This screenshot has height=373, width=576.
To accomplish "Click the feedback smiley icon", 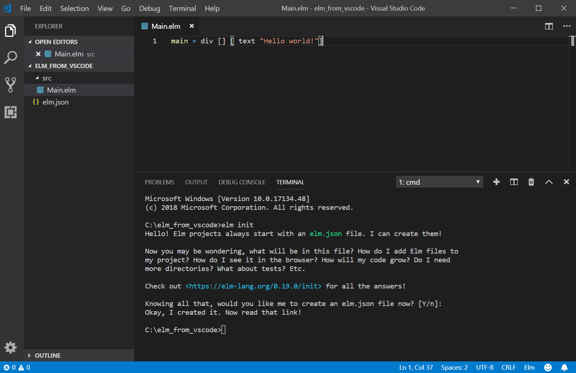I will 548,368.
